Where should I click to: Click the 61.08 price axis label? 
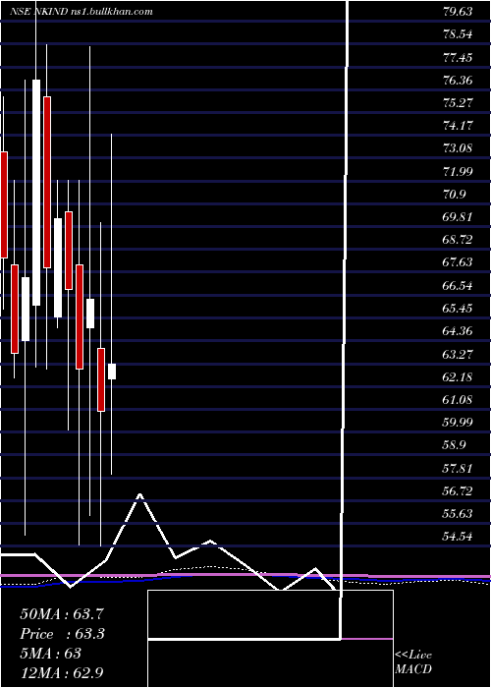(x=458, y=399)
